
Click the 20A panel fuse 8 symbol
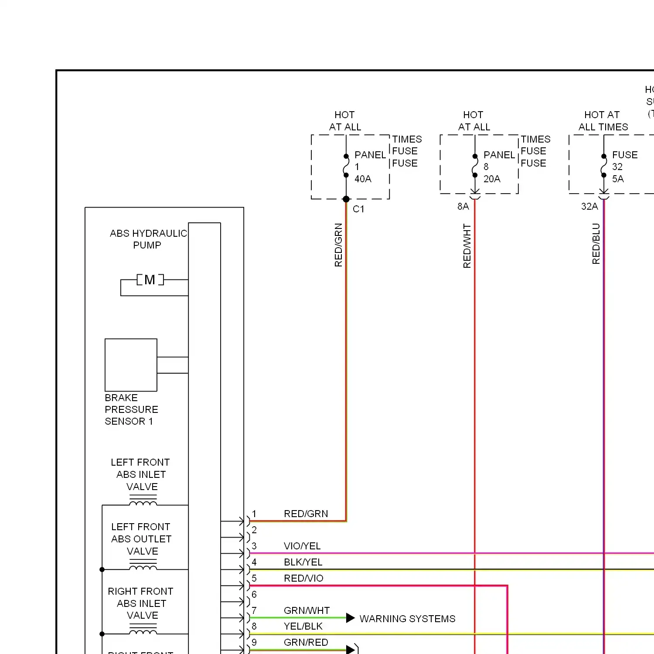coord(475,166)
